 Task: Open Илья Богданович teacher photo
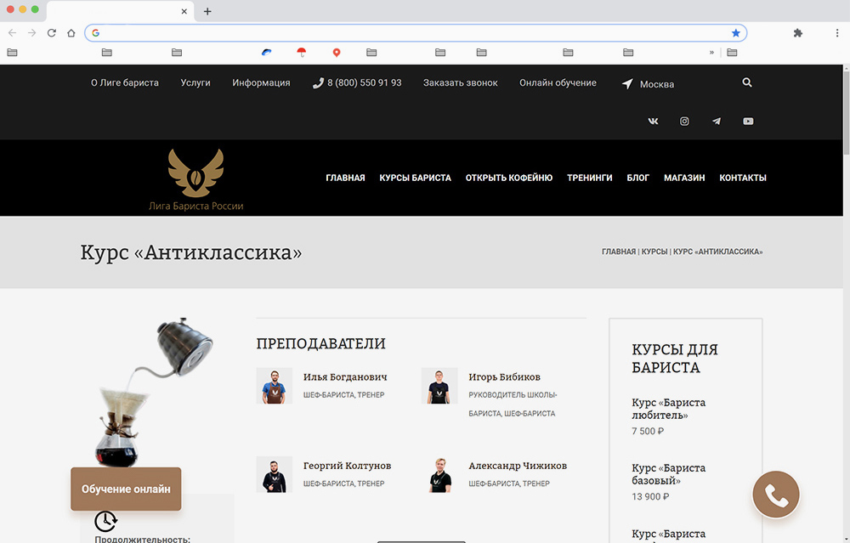point(275,386)
